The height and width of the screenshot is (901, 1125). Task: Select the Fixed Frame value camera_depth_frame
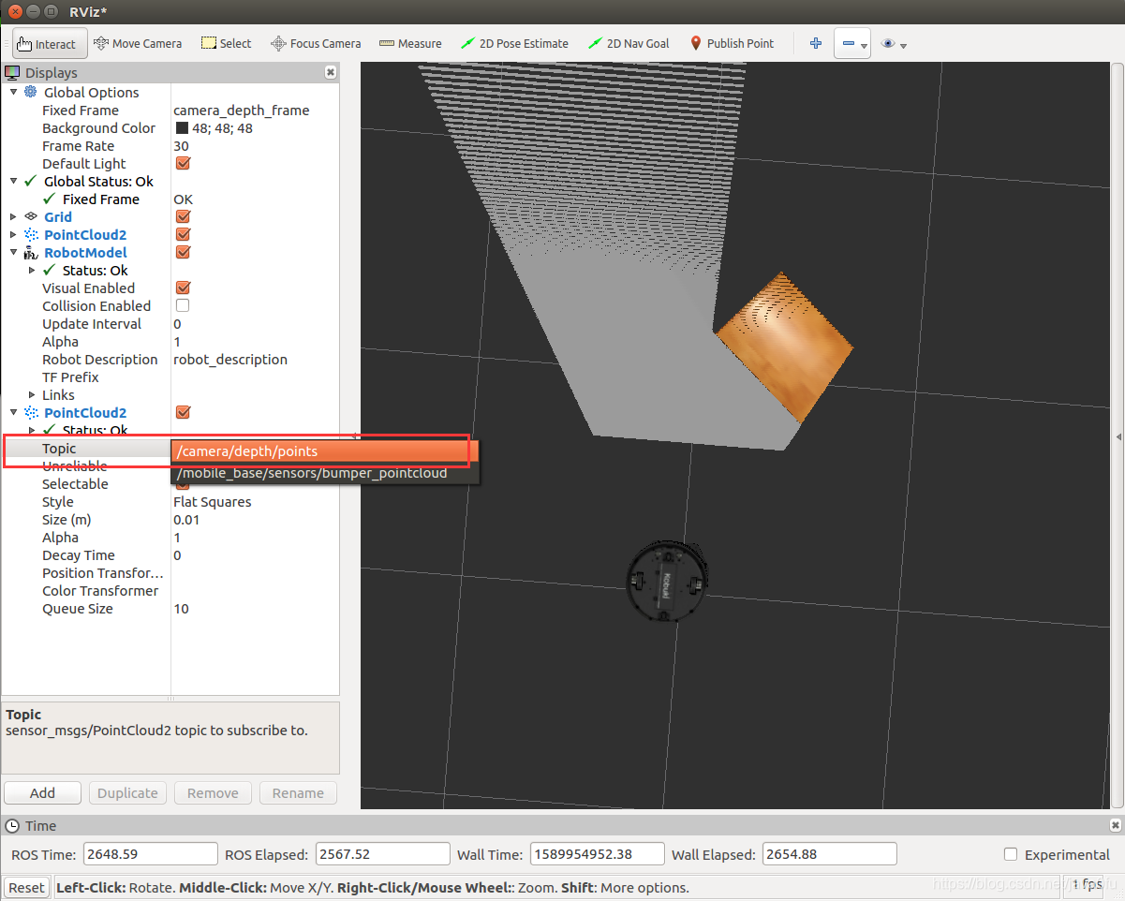(x=241, y=110)
